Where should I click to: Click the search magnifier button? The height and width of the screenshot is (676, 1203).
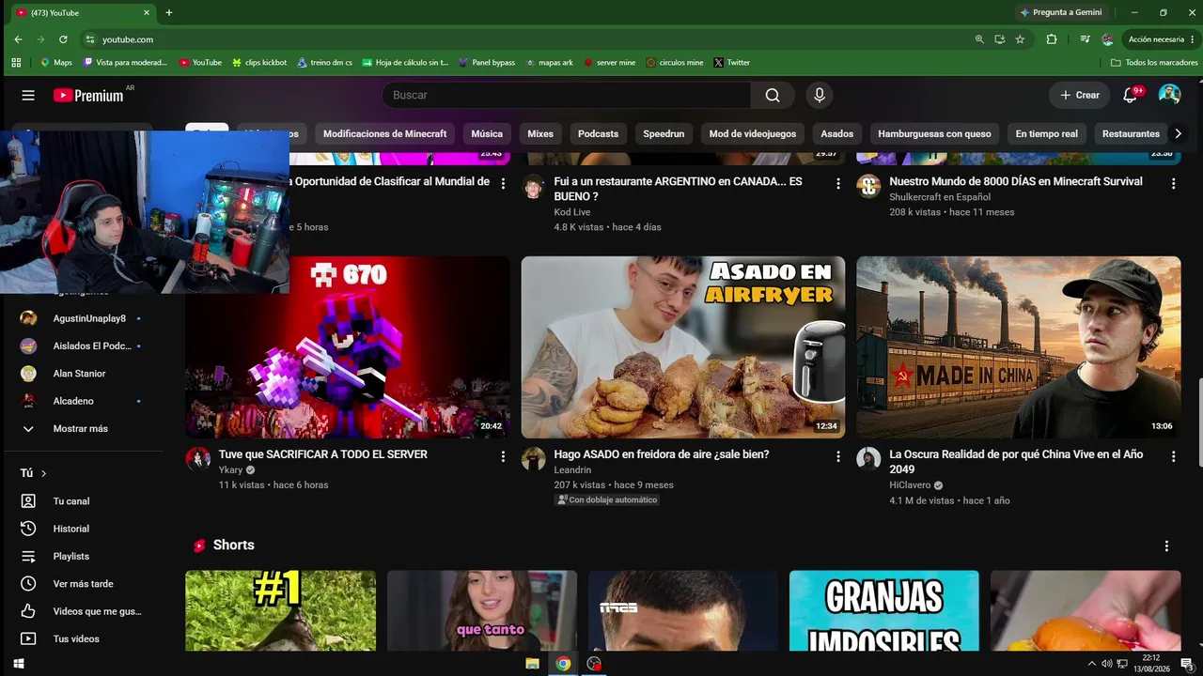click(773, 95)
